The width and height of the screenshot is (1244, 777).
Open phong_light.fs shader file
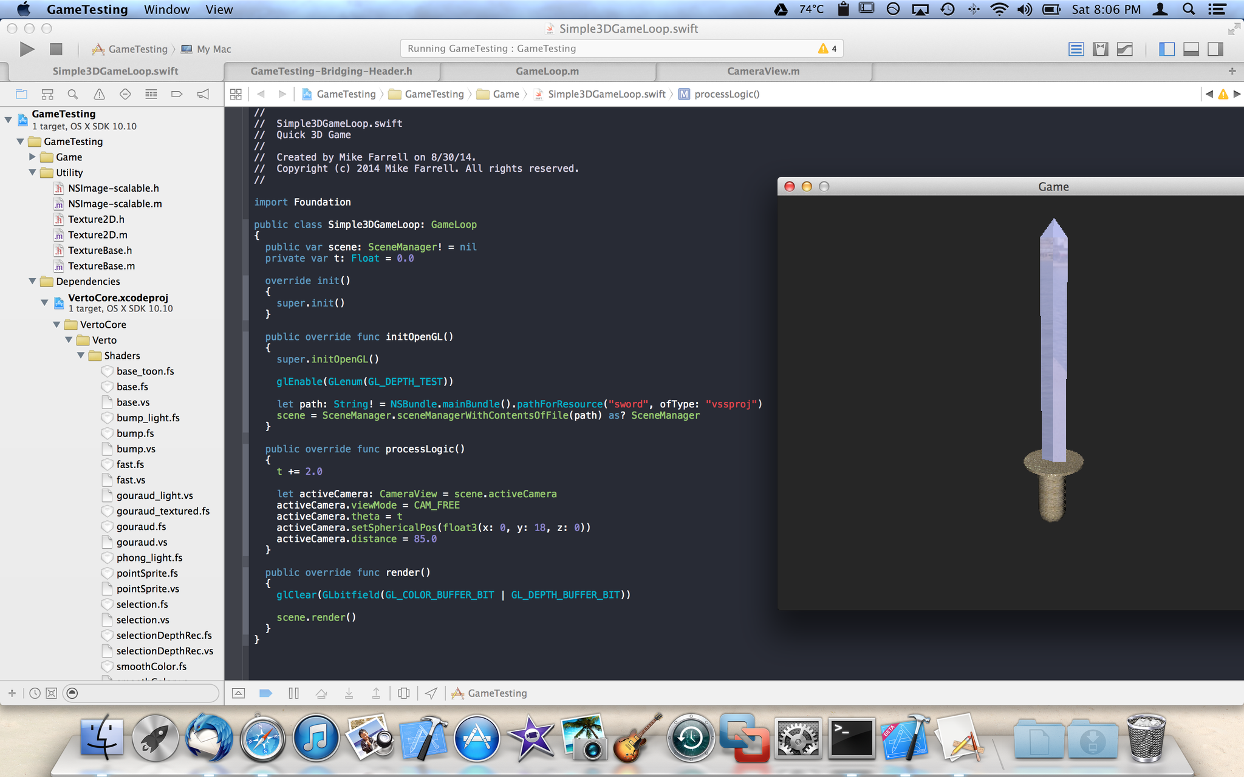tap(149, 558)
